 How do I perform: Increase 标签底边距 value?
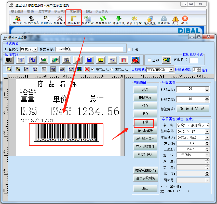199,69
